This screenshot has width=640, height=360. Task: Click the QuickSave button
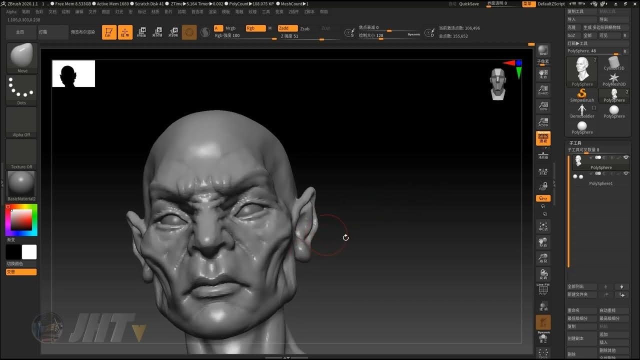[x=468, y=3]
